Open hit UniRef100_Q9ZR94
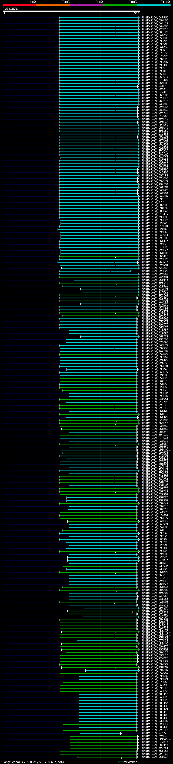The image size is (173, 764). point(155,367)
